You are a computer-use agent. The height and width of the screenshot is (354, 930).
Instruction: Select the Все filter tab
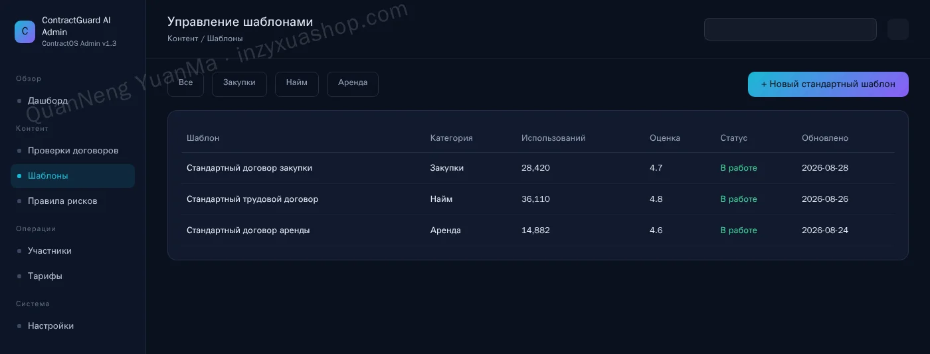click(x=185, y=84)
